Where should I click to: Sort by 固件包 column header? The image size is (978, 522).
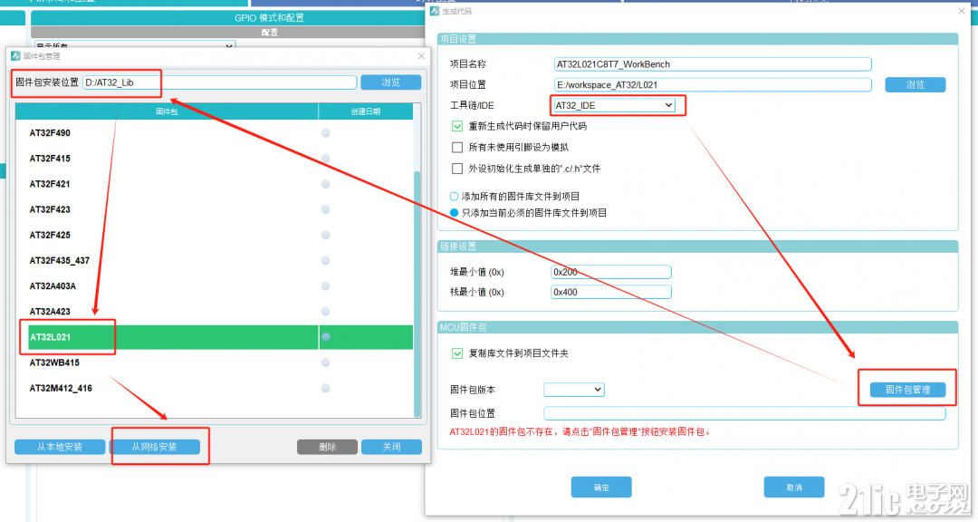pyautogui.click(x=168, y=111)
